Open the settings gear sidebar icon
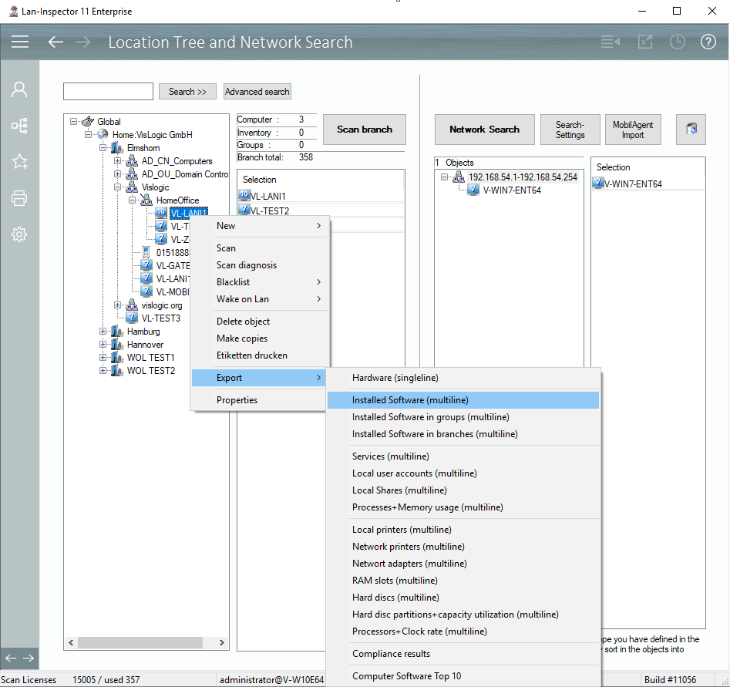Screen dimensions: 730x687 tap(19, 234)
